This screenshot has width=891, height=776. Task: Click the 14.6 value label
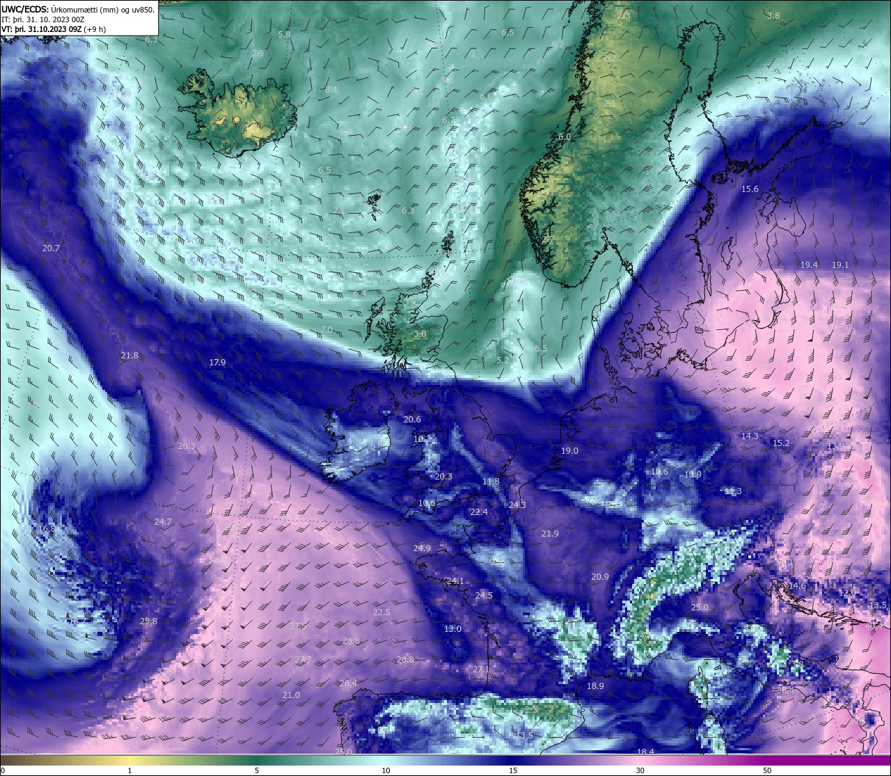tap(797, 585)
